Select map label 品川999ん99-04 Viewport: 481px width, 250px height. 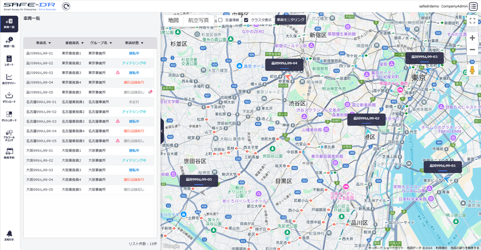(x=284, y=64)
